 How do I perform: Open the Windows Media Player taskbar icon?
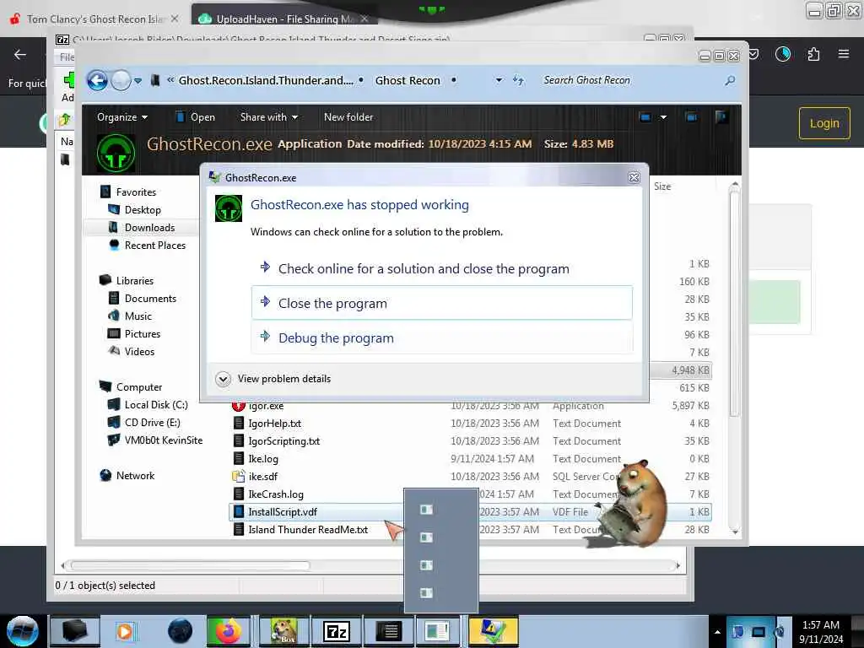coord(125,631)
